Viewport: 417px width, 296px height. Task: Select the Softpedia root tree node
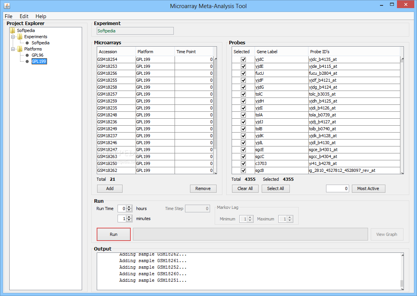tap(26, 30)
